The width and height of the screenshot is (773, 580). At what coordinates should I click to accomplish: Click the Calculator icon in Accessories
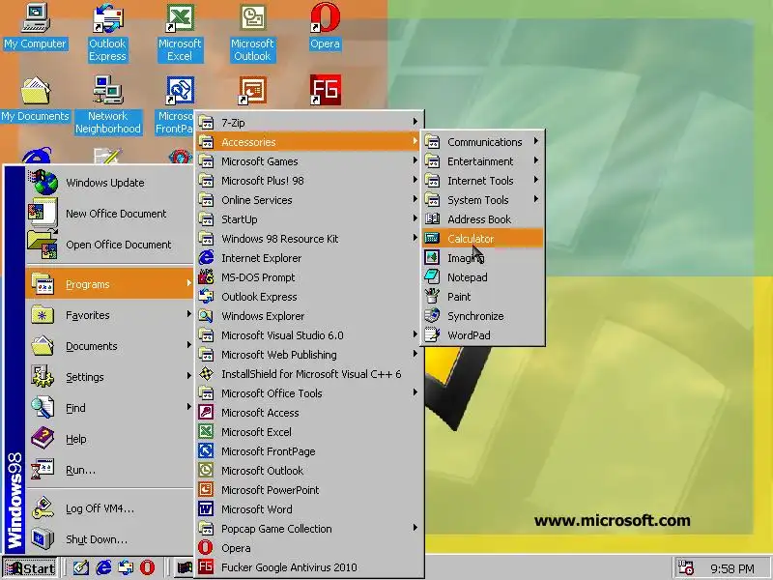(x=432, y=238)
